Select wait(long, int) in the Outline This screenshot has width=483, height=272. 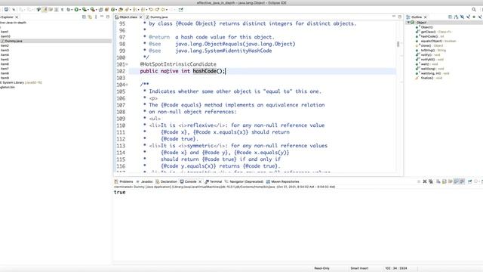pos(432,73)
